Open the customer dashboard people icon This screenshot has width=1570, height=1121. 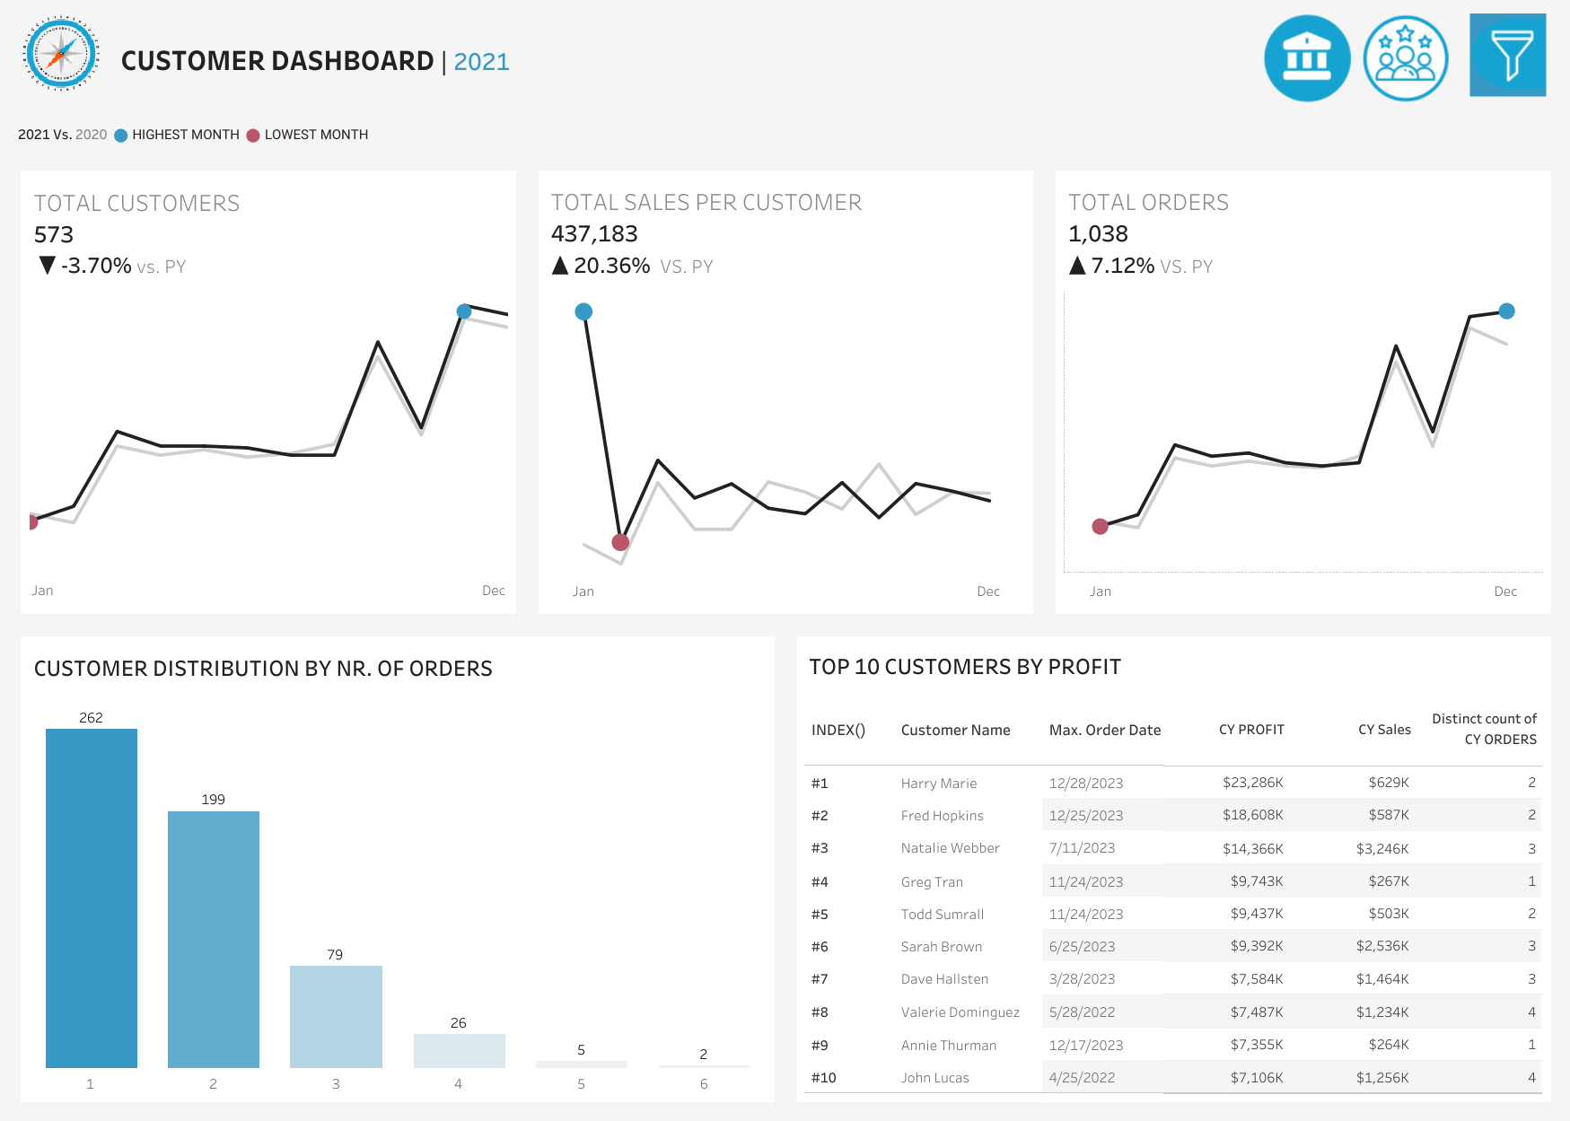tap(1405, 58)
